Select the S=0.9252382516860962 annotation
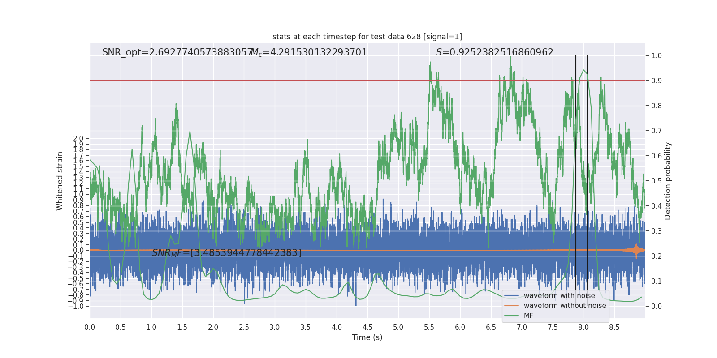The image size is (717, 358). pos(495,52)
